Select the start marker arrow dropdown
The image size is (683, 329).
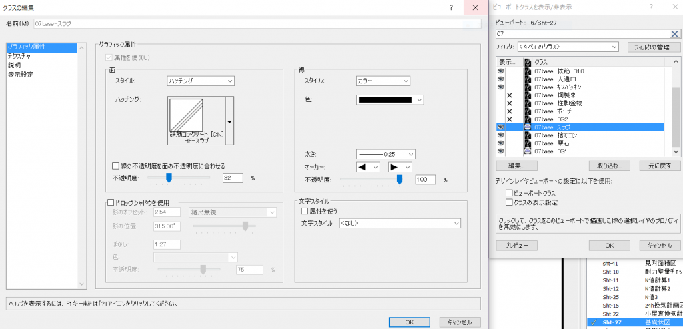tap(368, 167)
